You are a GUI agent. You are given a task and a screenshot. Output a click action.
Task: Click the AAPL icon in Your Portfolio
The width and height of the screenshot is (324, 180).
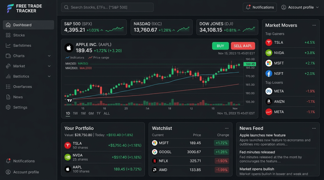click(x=68, y=169)
